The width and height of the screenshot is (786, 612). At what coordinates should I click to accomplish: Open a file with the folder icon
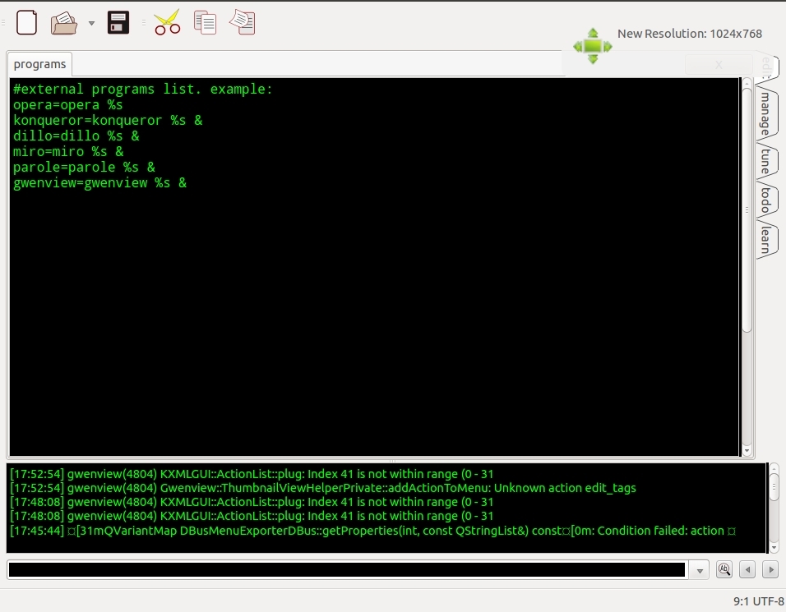(64, 23)
